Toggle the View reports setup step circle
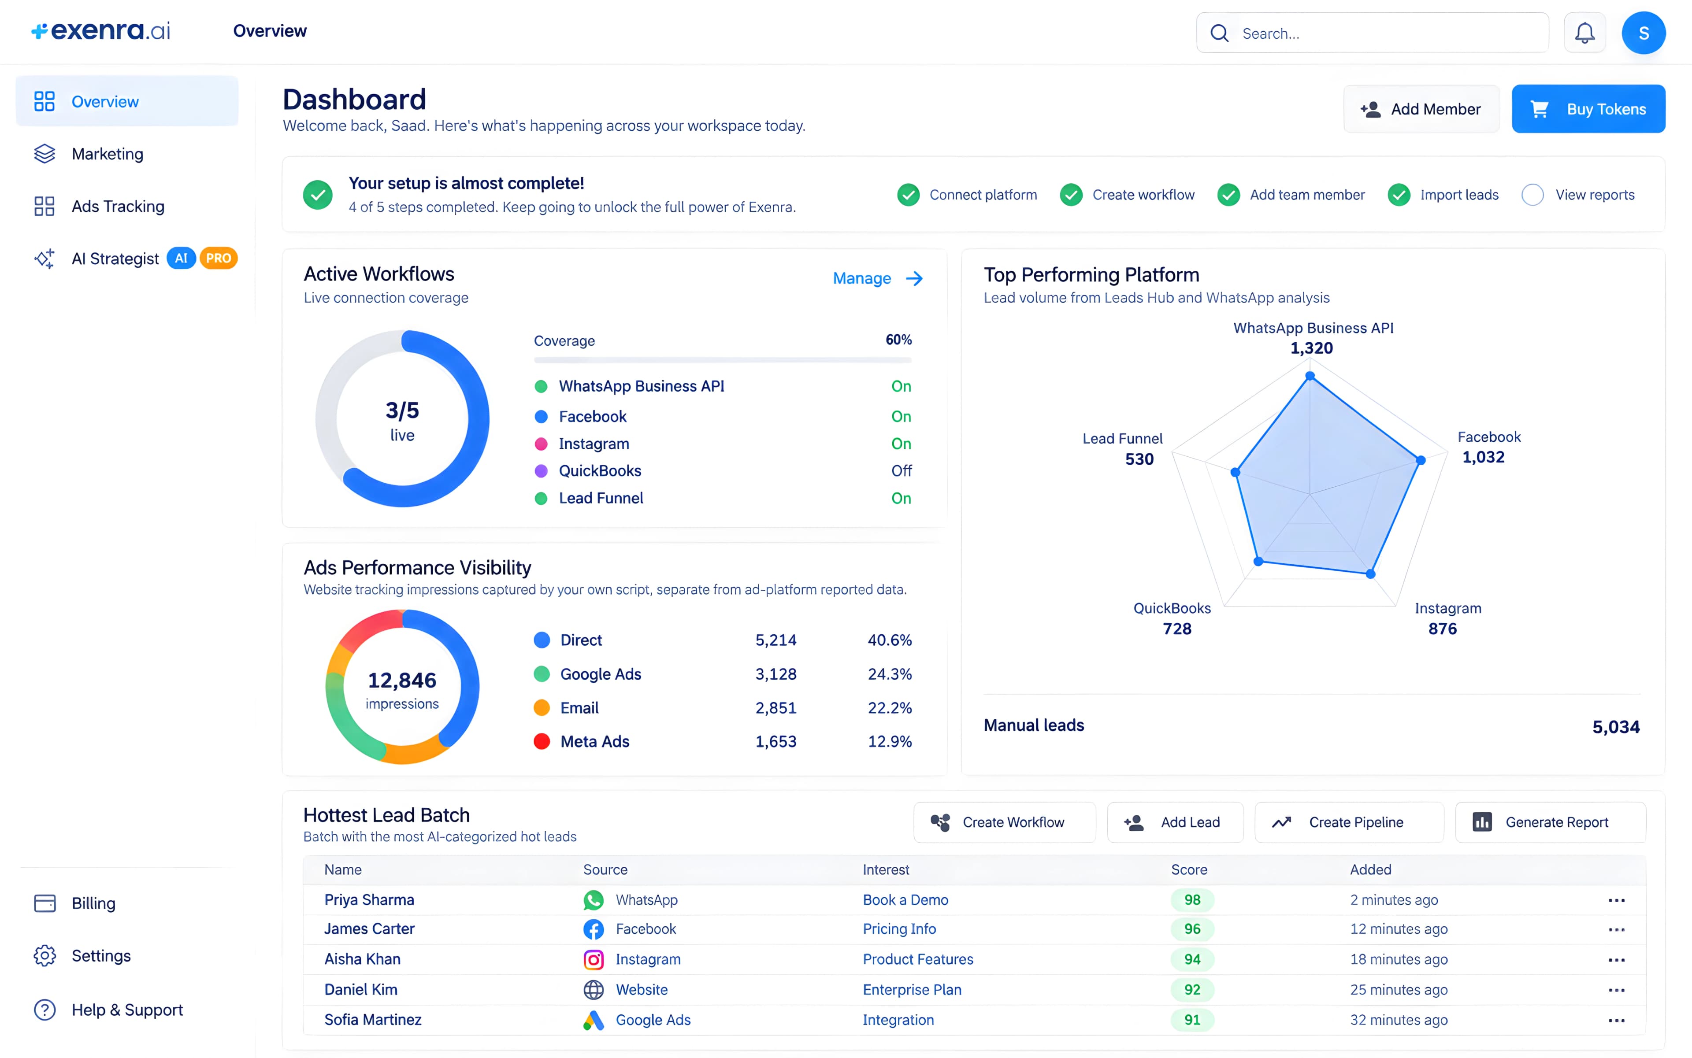Screen dimensions: 1692x1058 pyautogui.click(x=1532, y=195)
